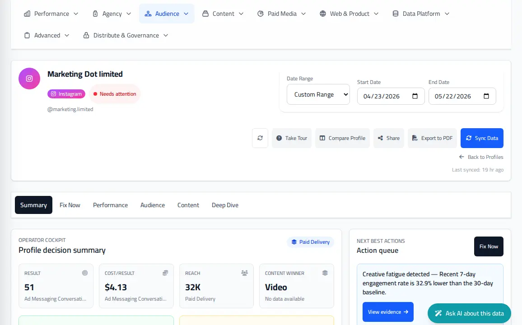The width and height of the screenshot is (522, 325).
Task: Click the 32K reach value
Action: 193,287
